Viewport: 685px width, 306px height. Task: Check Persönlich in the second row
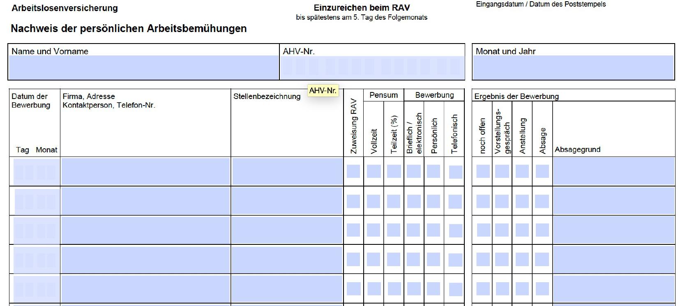(434, 201)
